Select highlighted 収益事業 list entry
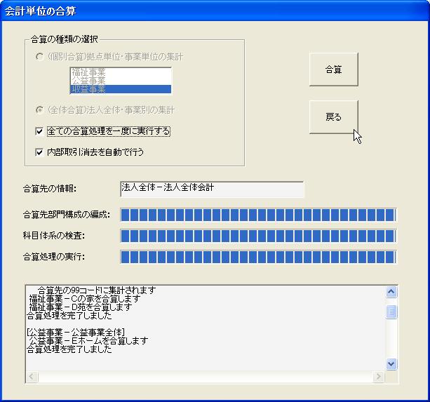Image resolution: width=430 pixels, height=402 pixels. (121, 89)
